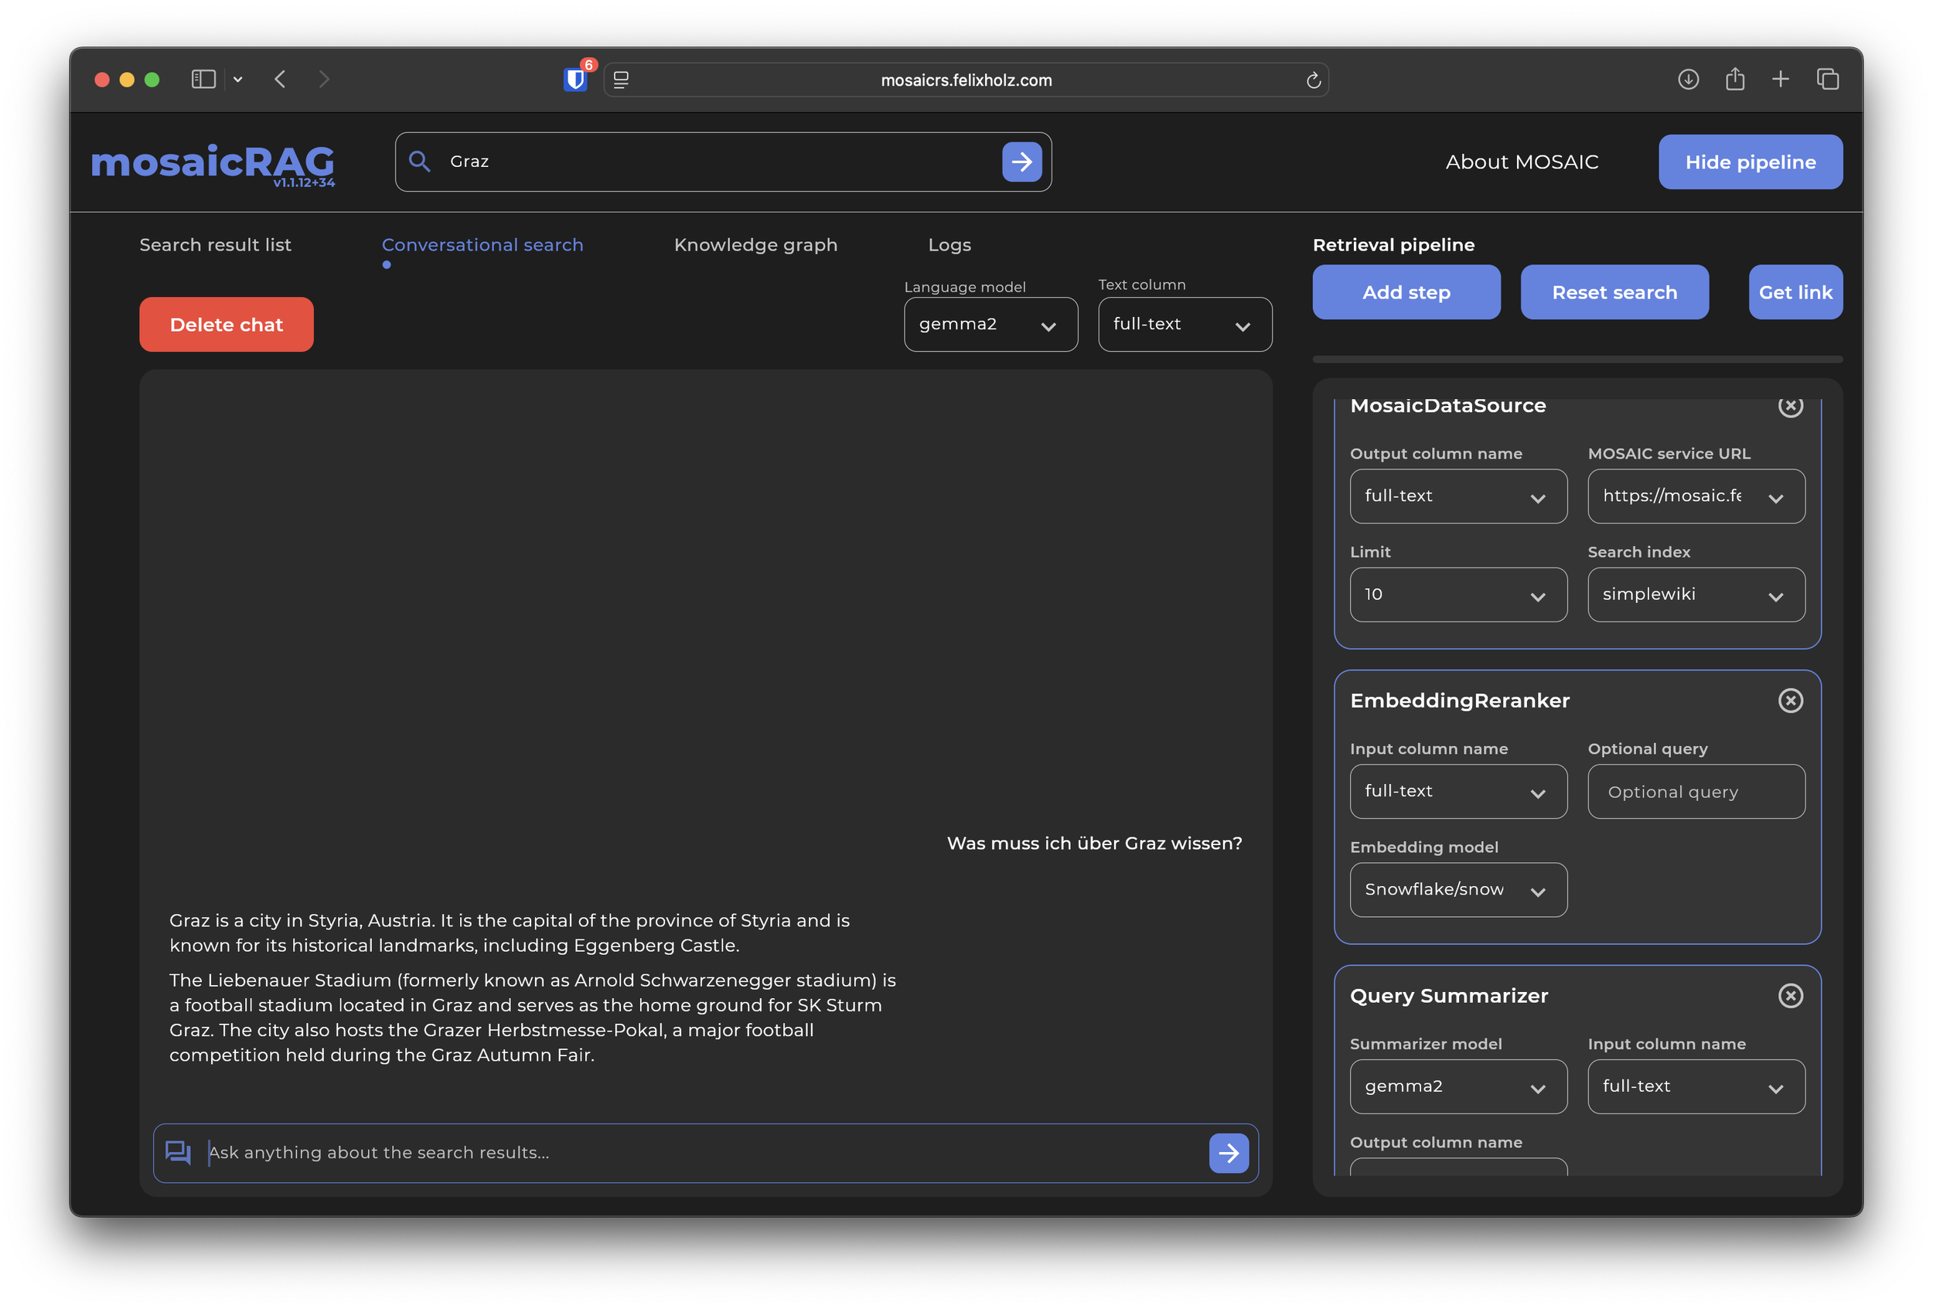The height and width of the screenshot is (1309, 1933).
Task: Open the Bitwarden extension icon
Action: point(574,80)
